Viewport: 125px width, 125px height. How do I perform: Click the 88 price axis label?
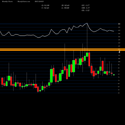[119, 71]
